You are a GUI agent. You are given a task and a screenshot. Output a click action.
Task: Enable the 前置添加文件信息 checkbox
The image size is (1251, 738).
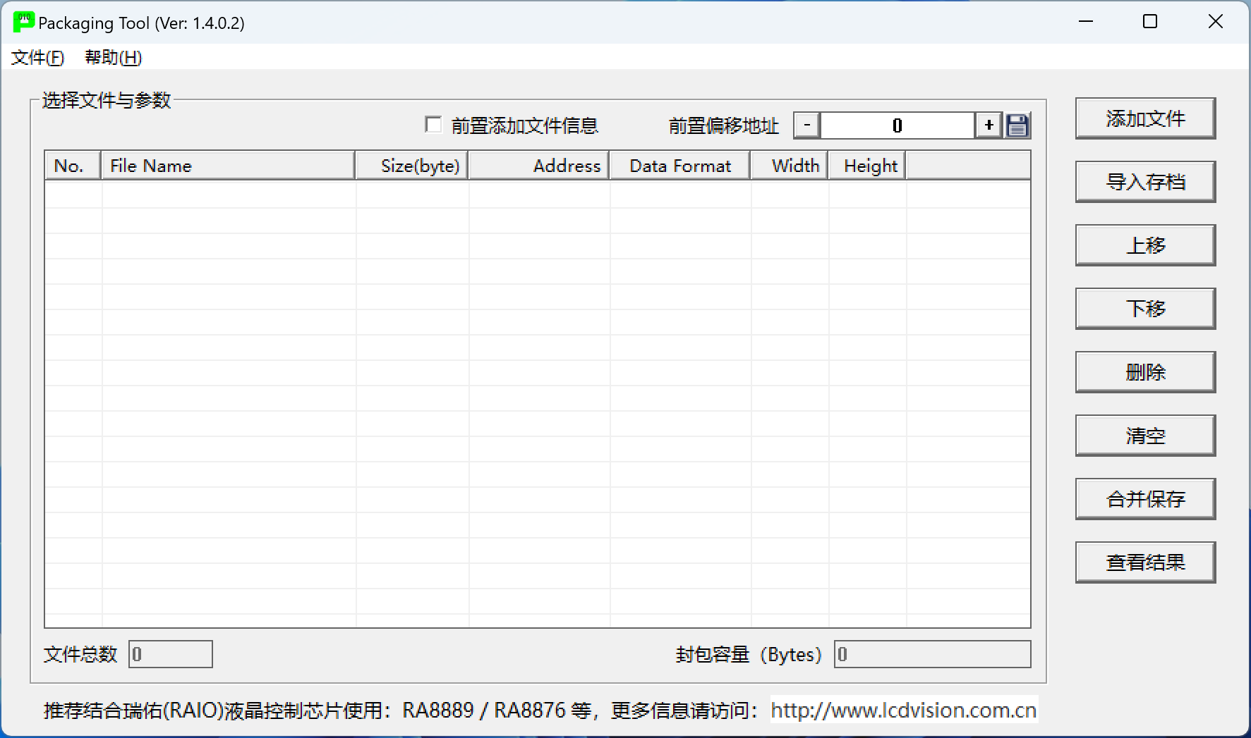(433, 125)
